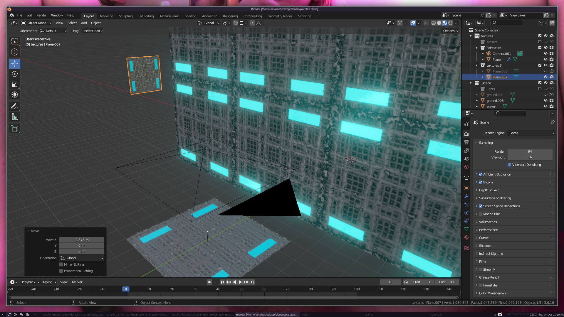Select the Add Cube tool
Image resolution: width=564 pixels, height=317 pixels.
pyautogui.click(x=15, y=128)
